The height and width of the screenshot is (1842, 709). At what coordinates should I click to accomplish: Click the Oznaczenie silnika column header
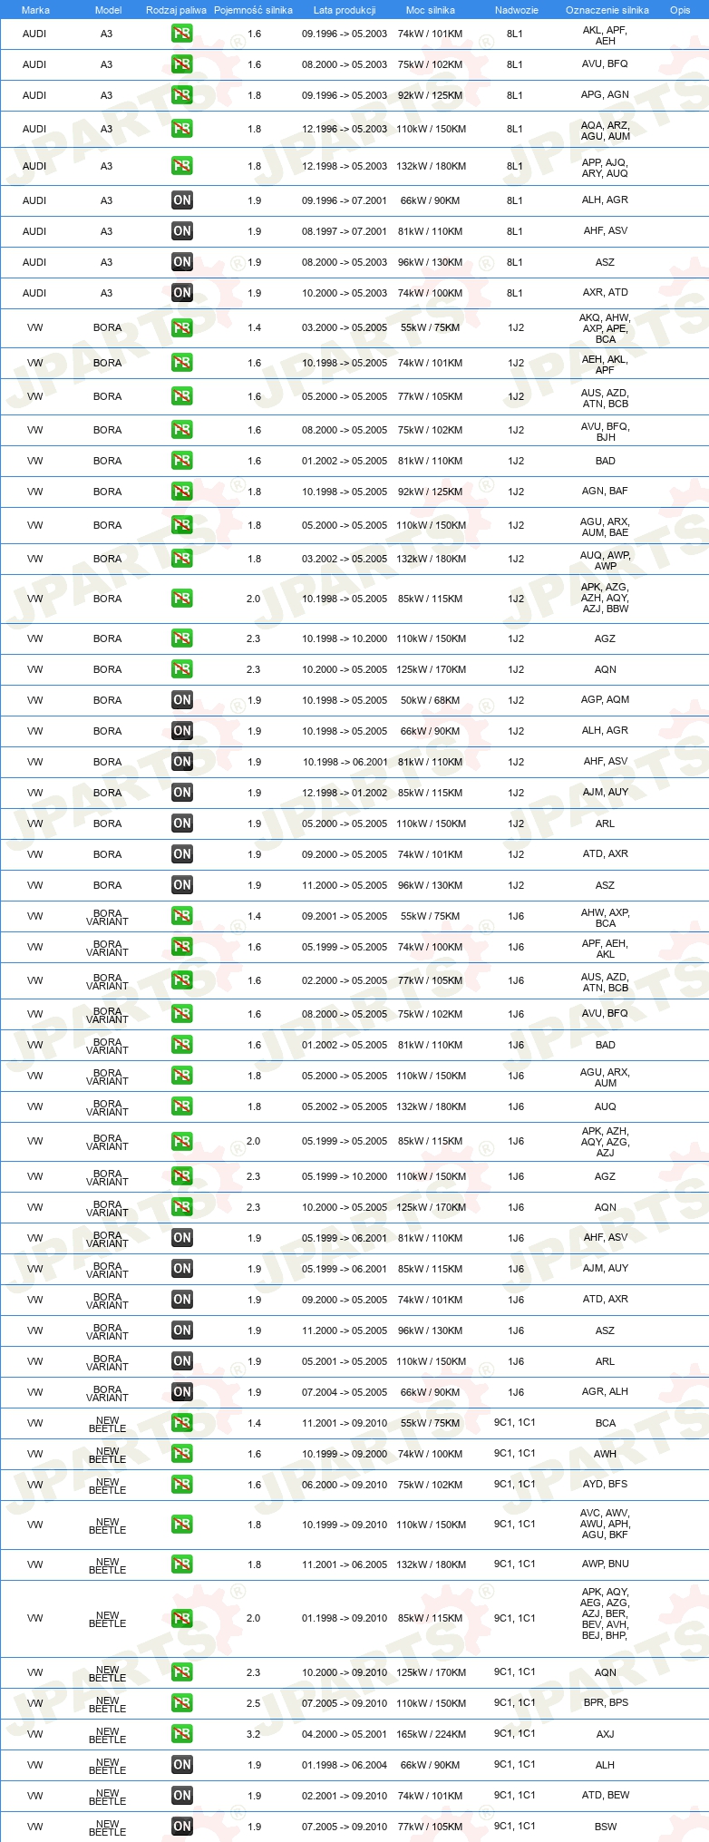[607, 10]
